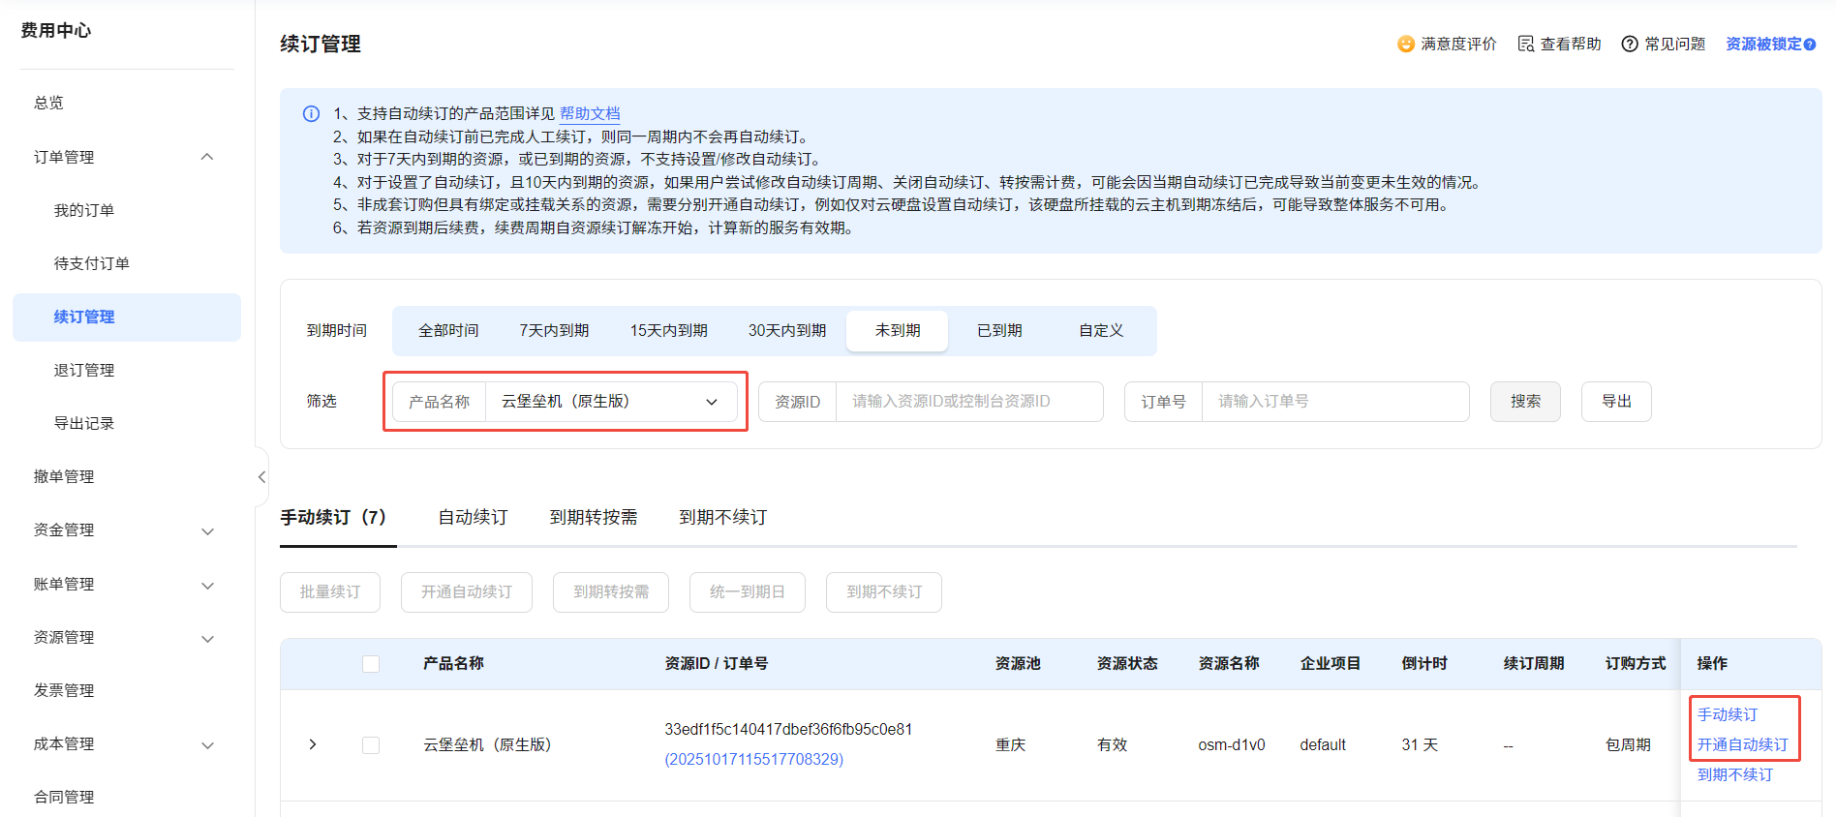The height and width of the screenshot is (817, 1836).
Task: Click 开通自动续订 link in the row
Action: coord(1742,744)
